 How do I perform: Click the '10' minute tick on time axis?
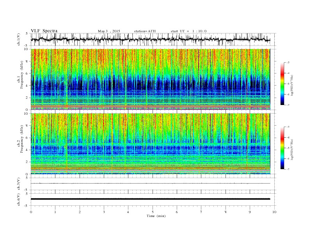click(x=274, y=212)
